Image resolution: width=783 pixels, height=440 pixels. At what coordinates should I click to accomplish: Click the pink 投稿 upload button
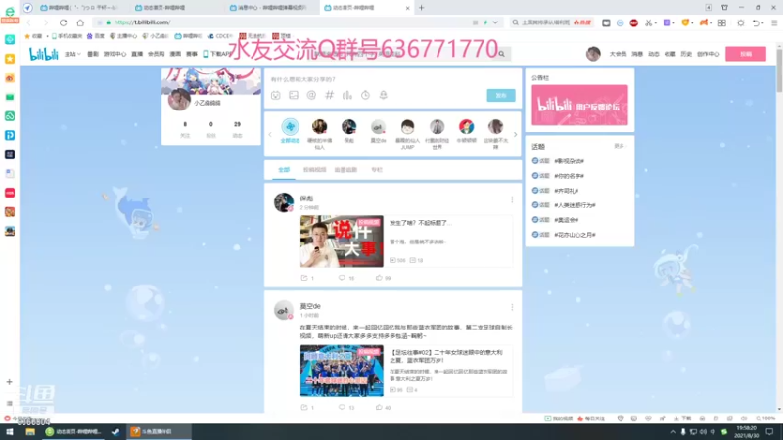tap(746, 54)
